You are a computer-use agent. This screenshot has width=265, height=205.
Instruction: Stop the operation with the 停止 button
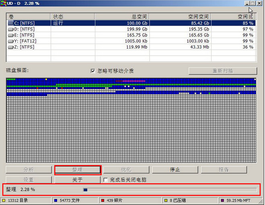(x=175, y=170)
